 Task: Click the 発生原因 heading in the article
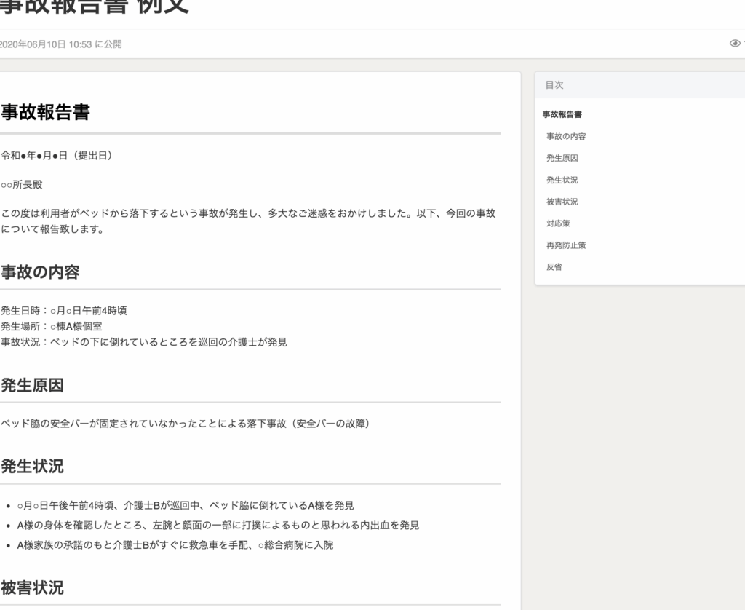point(32,385)
